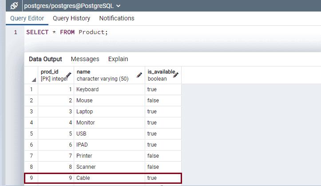Switch to the Query Editor tab
321x186 pixels.
(x=27, y=18)
